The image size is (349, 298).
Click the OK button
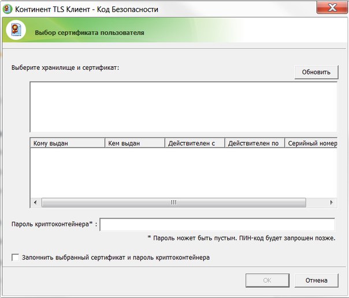pos(268,280)
